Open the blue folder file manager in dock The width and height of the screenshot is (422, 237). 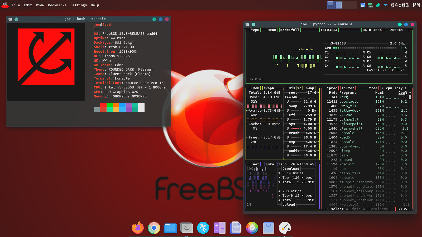170,228
